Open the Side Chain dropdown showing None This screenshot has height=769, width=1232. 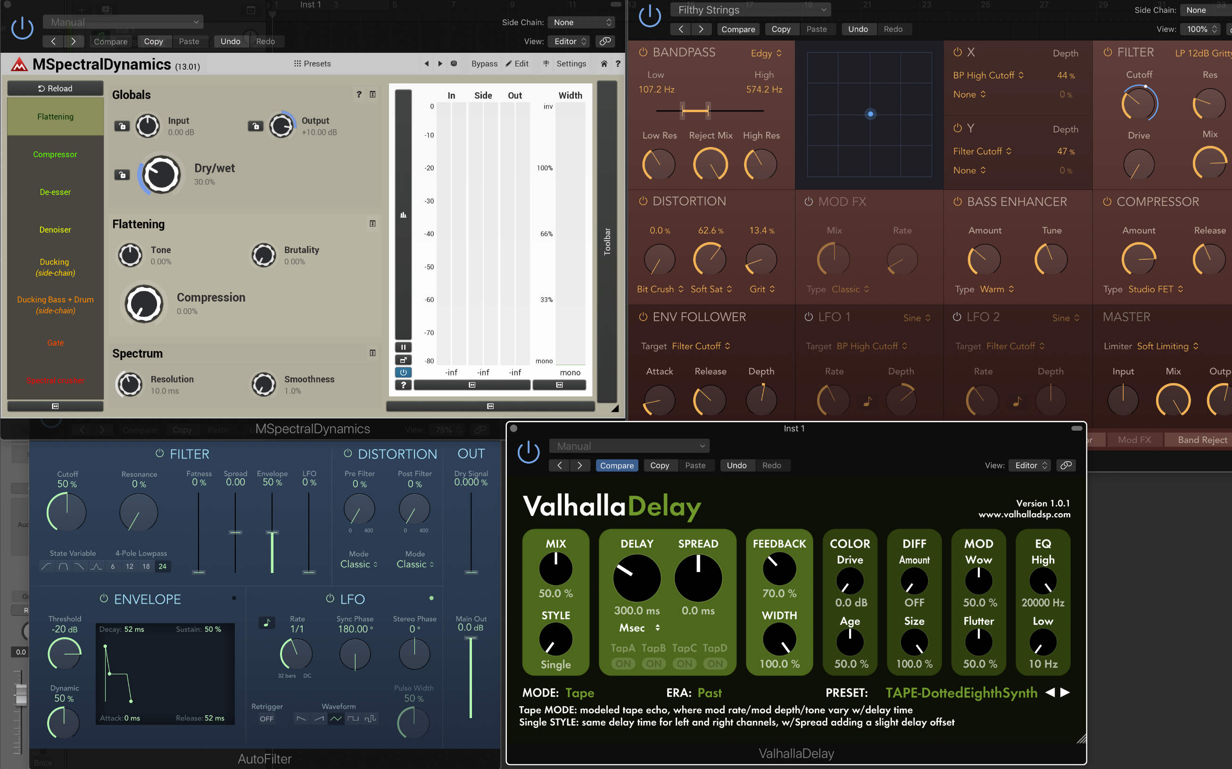click(581, 22)
